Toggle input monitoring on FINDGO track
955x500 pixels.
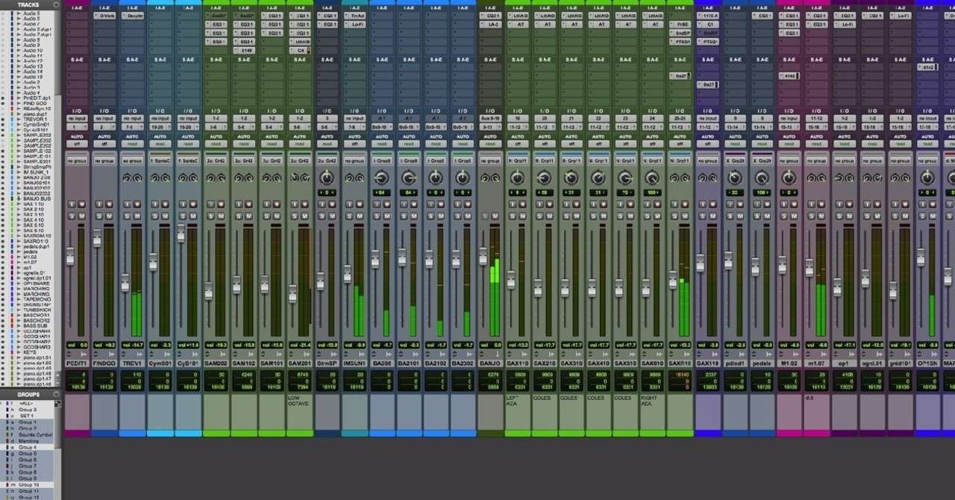99,204
